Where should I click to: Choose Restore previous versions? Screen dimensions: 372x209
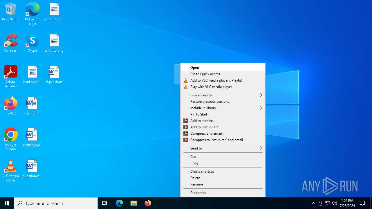pos(223,102)
